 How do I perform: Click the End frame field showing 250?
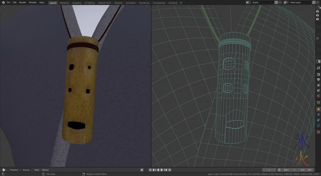coord(306,170)
